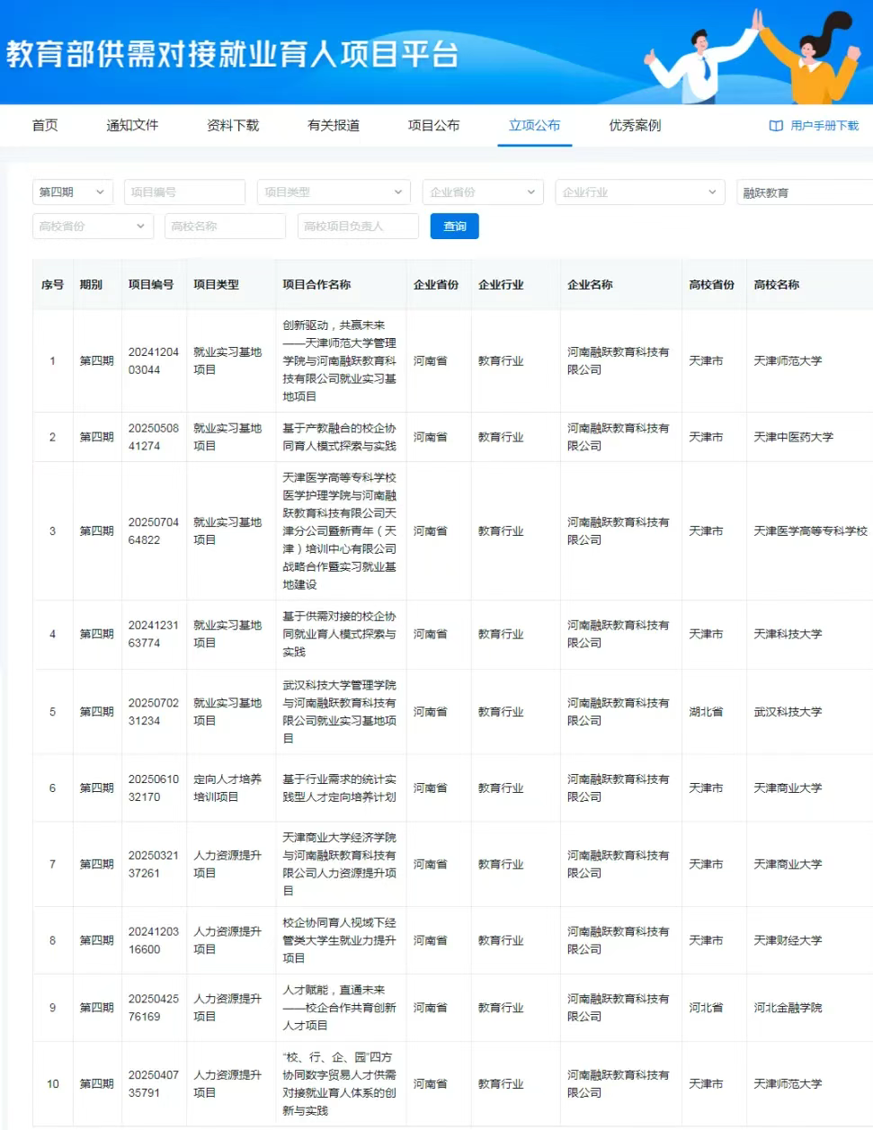
Task: Select project number 2025042576169
Action: [x=153, y=1008]
